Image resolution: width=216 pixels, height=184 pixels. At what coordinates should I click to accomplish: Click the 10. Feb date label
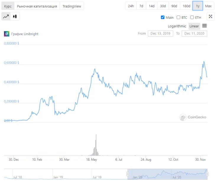tap(37, 159)
